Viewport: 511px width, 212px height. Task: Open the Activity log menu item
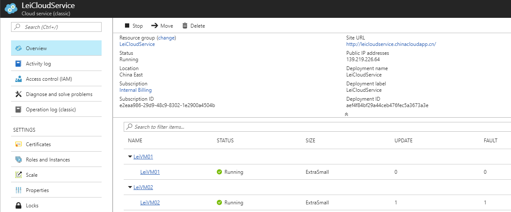(x=57, y=64)
